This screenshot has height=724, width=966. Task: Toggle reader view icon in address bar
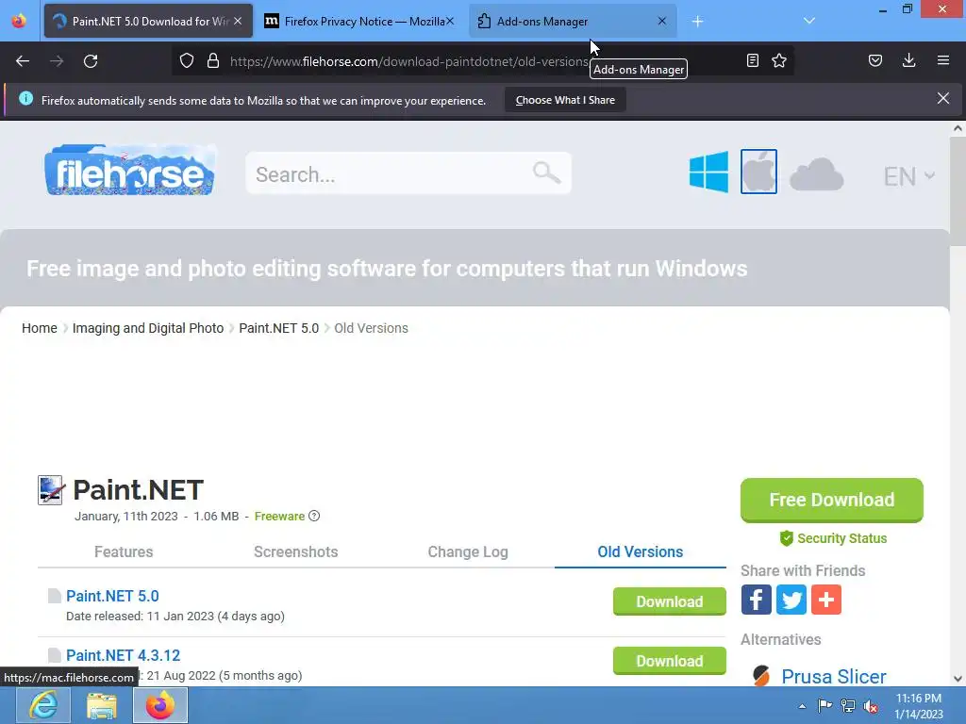[752, 60]
